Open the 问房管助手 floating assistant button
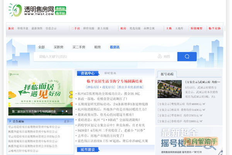The height and width of the screenshot is (155, 232). click(201, 141)
